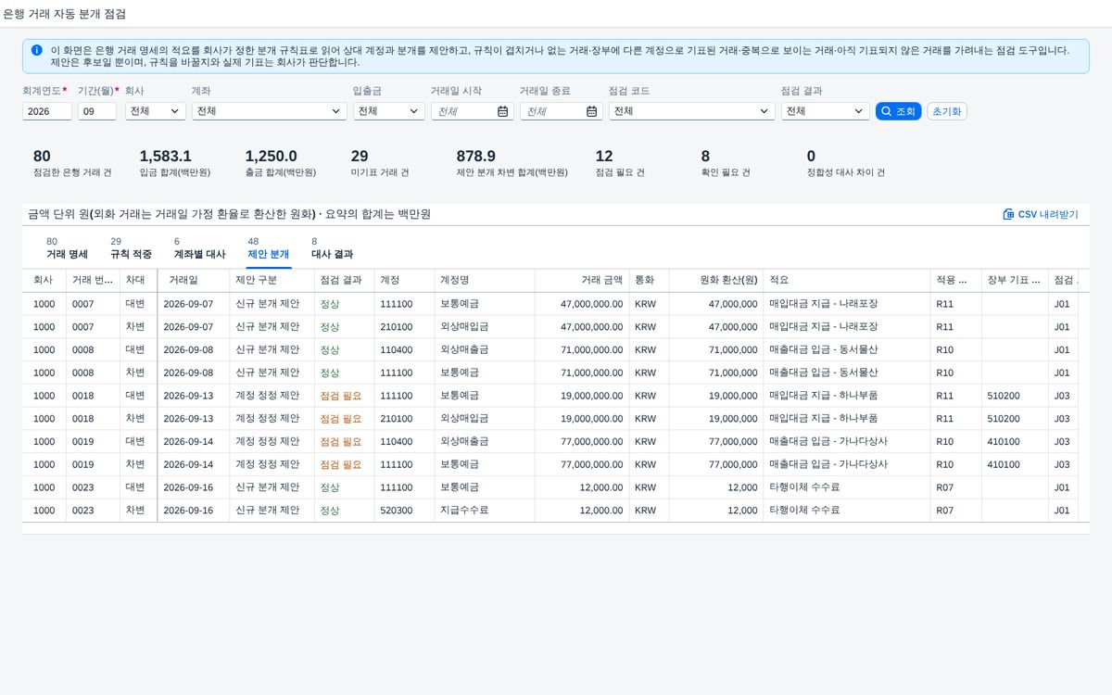The width and height of the screenshot is (1112, 695).
Task: Sort by the 거래일 column header
Action: point(194,280)
